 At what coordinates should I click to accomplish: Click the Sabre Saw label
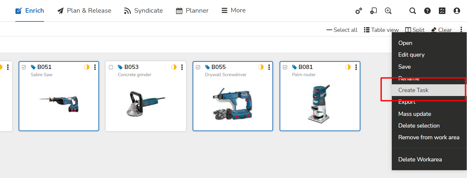pyautogui.click(x=42, y=75)
